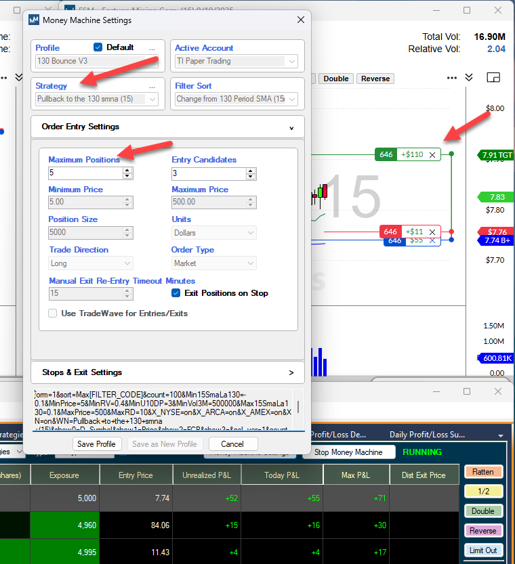Viewport: 515px width, 564px height.
Task: Toggle the chart layout panel icon
Action: (493, 77)
